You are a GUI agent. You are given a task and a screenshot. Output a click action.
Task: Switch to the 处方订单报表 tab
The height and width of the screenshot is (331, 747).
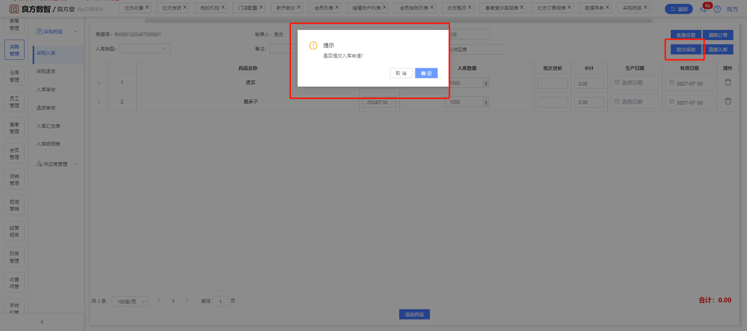point(551,9)
